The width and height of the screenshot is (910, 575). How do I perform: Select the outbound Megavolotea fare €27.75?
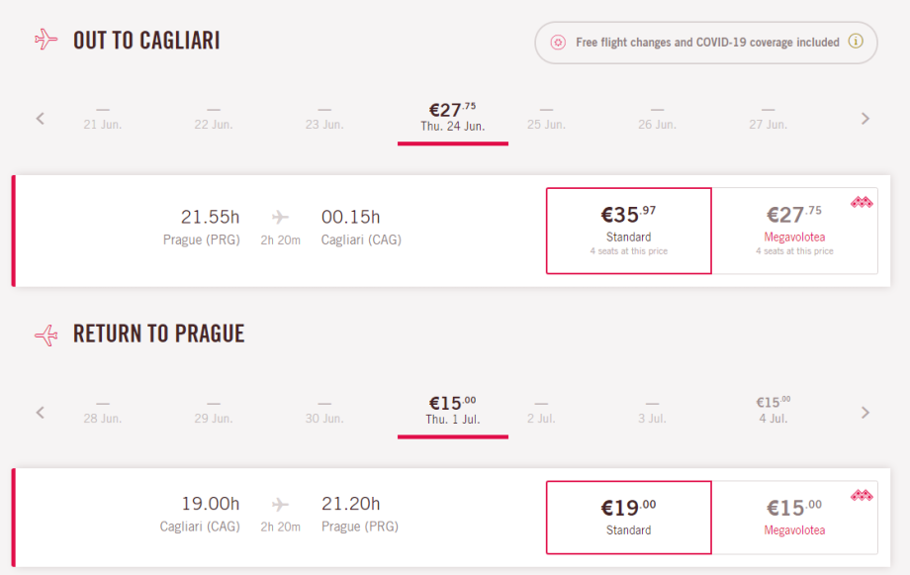pyautogui.click(x=794, y=230)
